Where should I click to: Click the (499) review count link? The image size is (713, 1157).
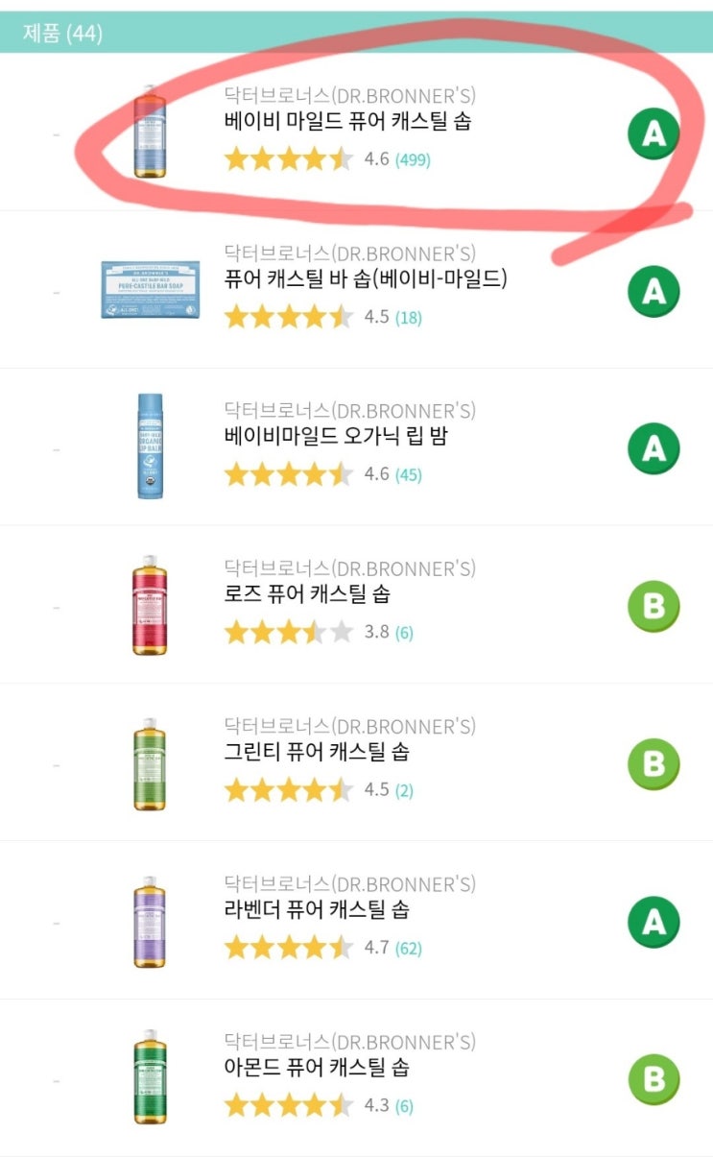413,160
